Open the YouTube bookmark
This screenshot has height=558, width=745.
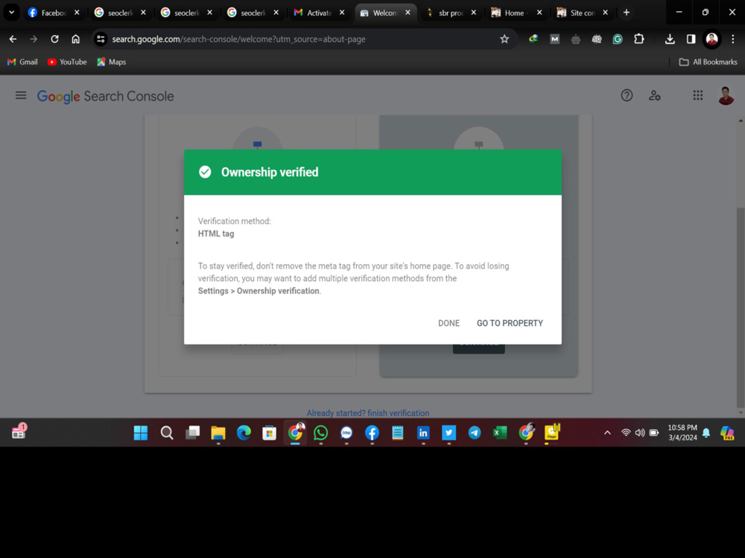coord(67,62)
